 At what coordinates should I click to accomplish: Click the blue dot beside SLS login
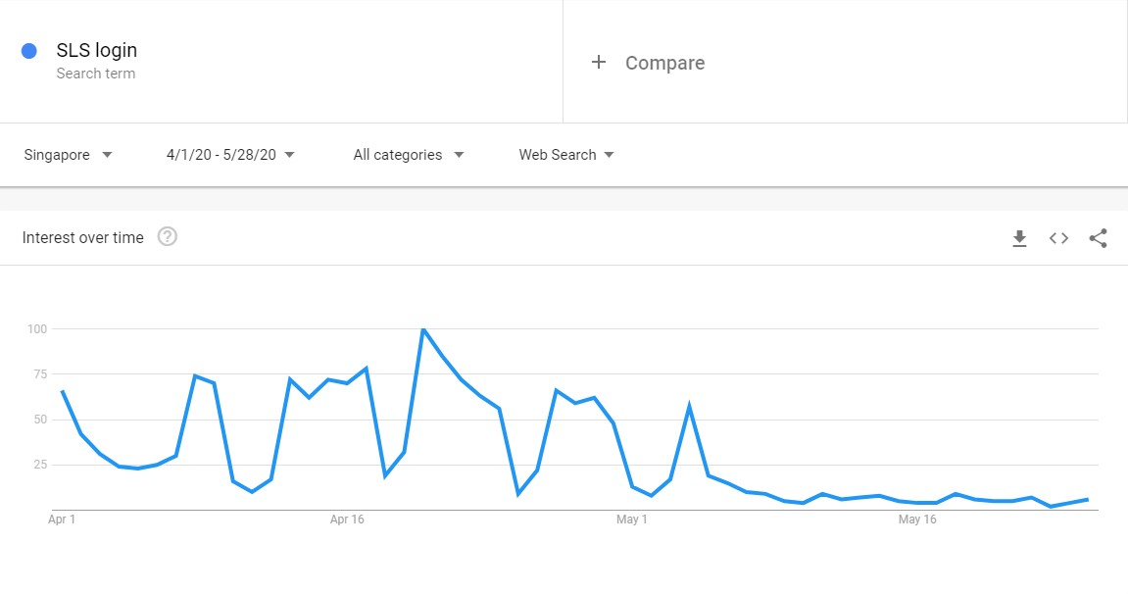29,51
